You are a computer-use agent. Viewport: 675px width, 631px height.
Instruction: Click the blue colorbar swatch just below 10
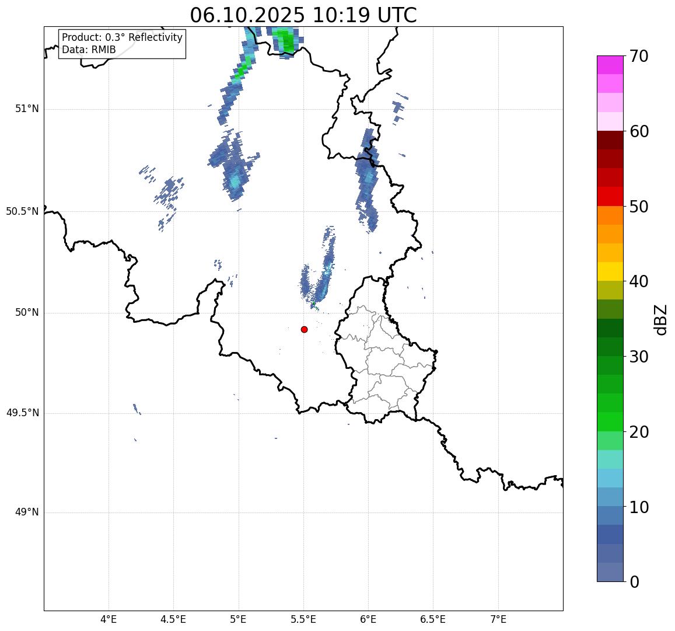coord(610,516)
